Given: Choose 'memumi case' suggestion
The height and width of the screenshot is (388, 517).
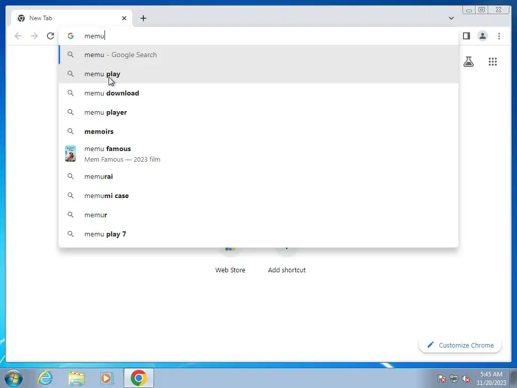Looking at the screenshot, I should (258, 196).
